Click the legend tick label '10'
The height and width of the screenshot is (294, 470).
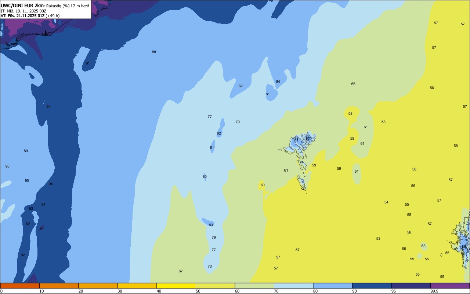coord(41,291)
